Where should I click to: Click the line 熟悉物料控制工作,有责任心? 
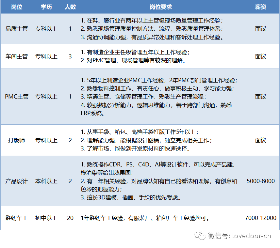pos(157,88)
